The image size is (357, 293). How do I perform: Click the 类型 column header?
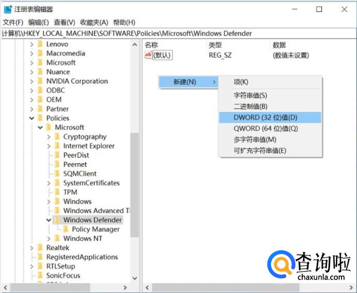(215, 45)
